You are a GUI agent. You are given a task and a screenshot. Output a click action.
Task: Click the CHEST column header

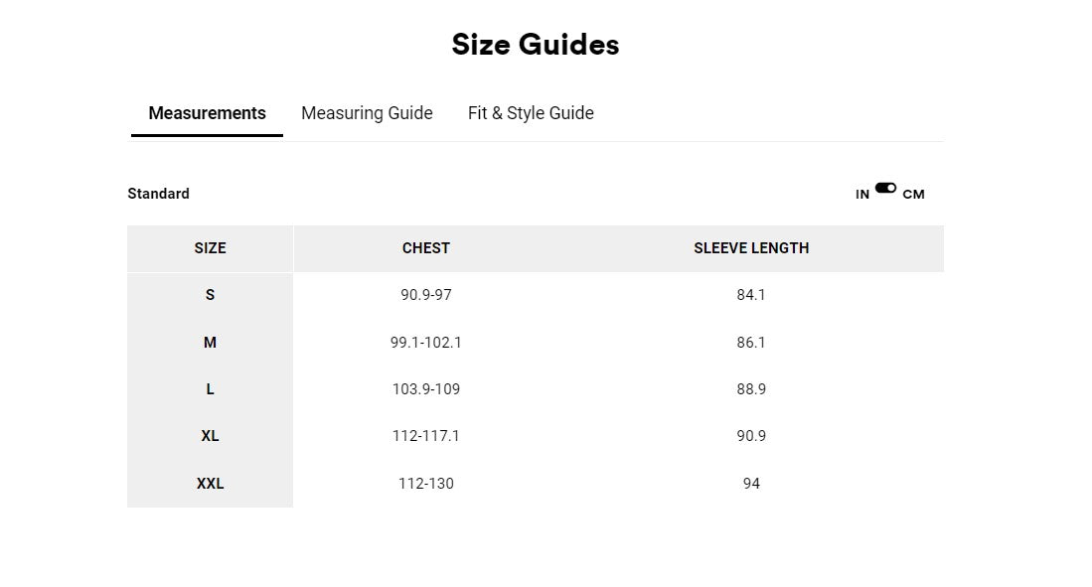[425, 248]
